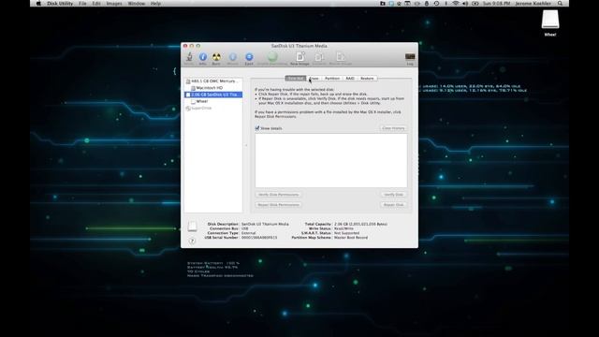Click inside the details log area
Screen dimensions: 599x337
coord(331,160)
